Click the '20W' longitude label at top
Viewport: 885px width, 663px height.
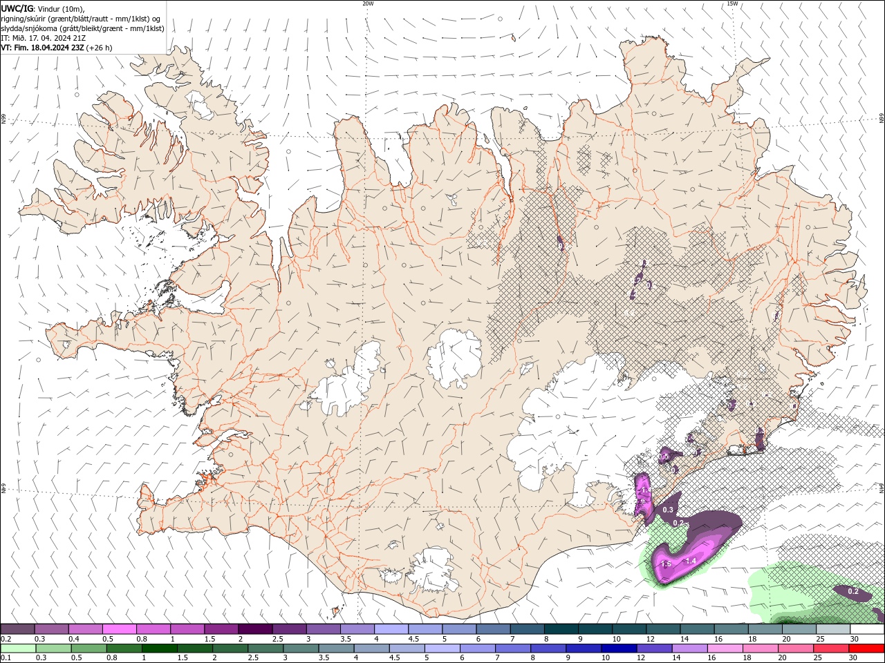(x=368, y=3)
